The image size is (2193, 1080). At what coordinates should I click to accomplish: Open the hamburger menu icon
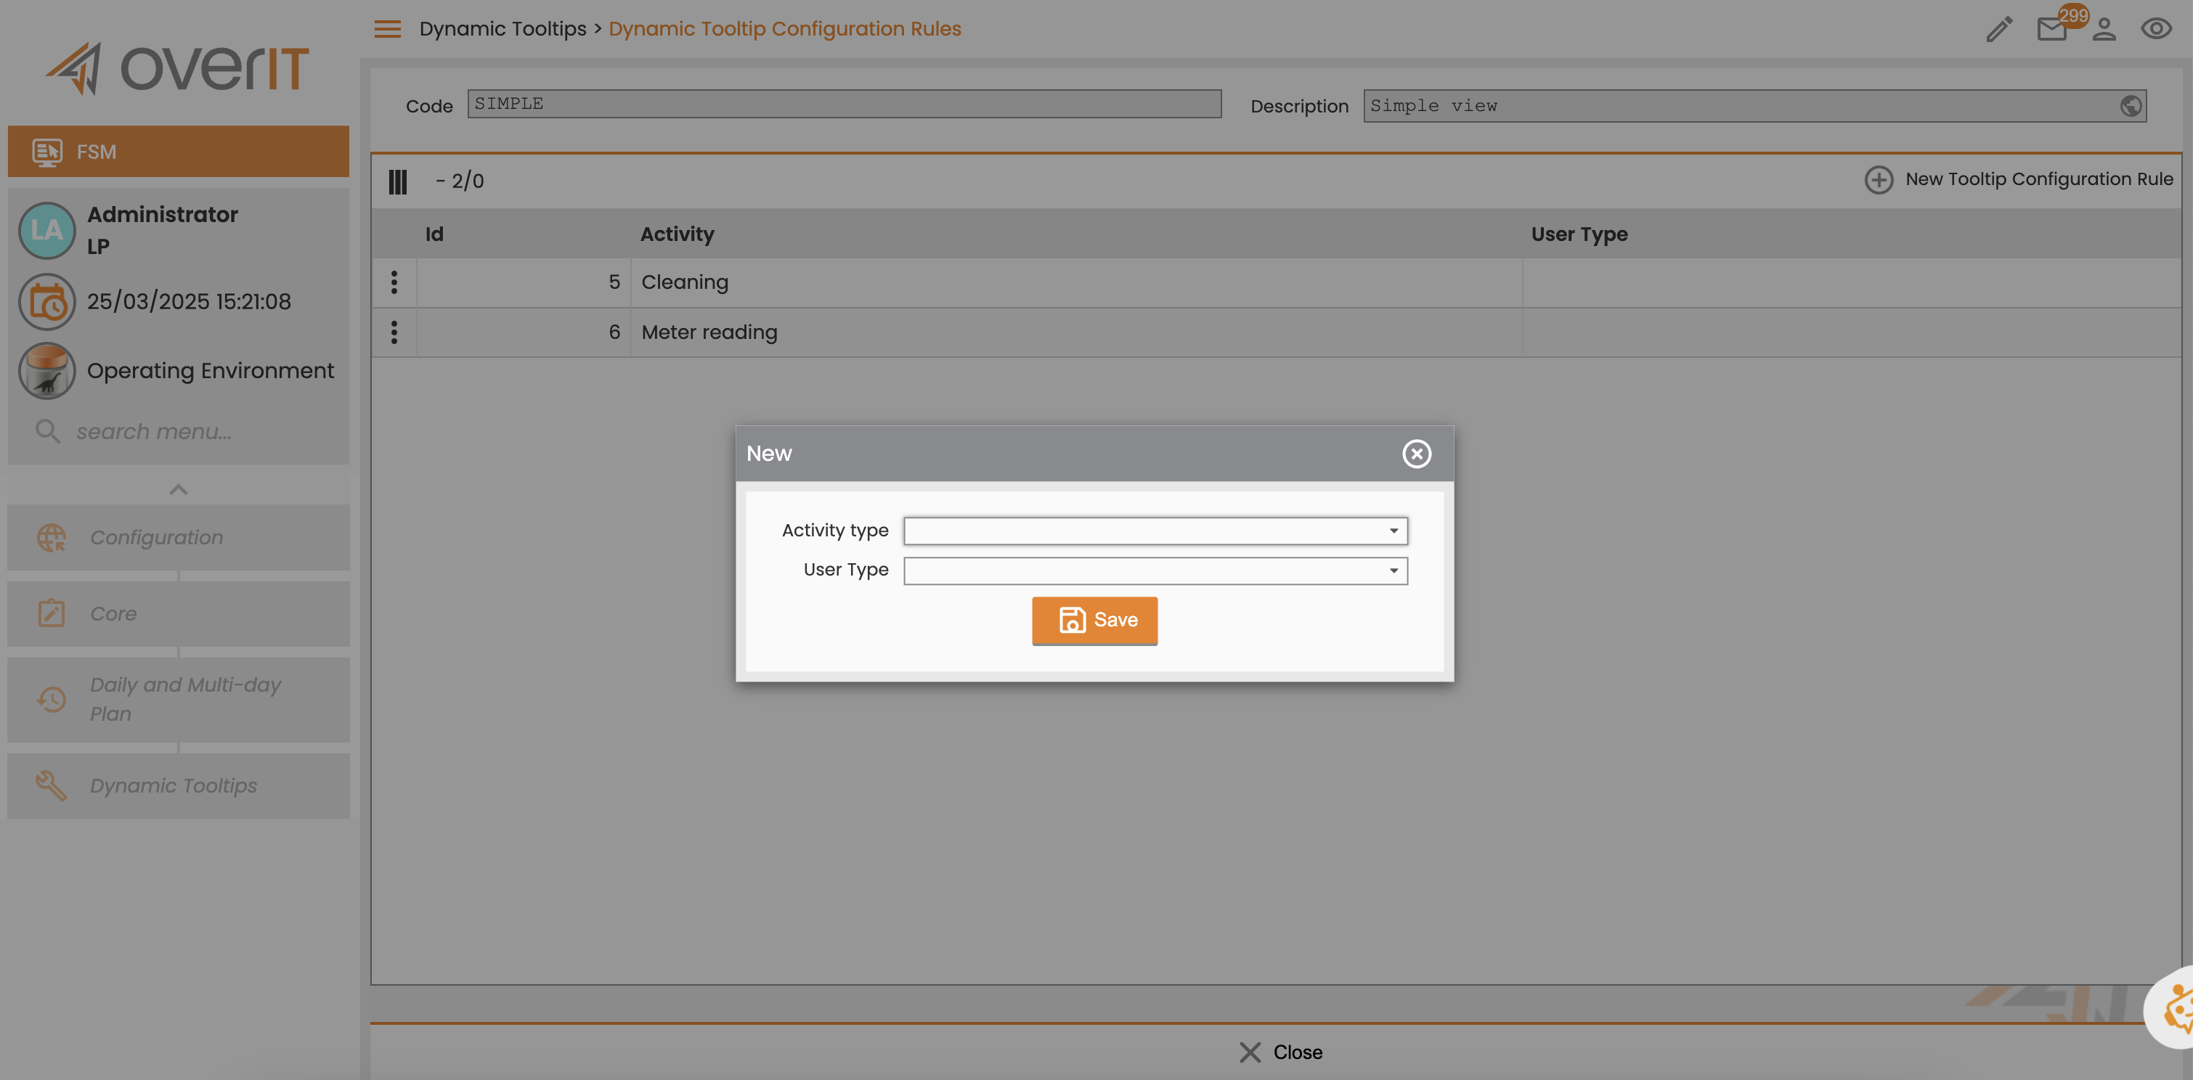click(387, 29)
